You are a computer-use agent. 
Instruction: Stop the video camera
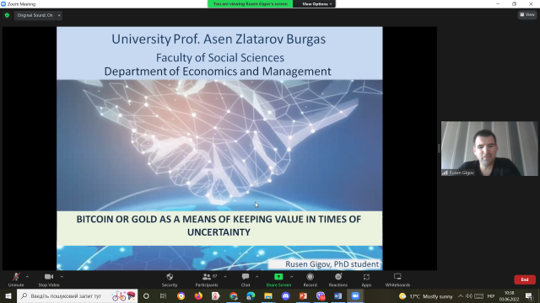(x=49, y=280)
